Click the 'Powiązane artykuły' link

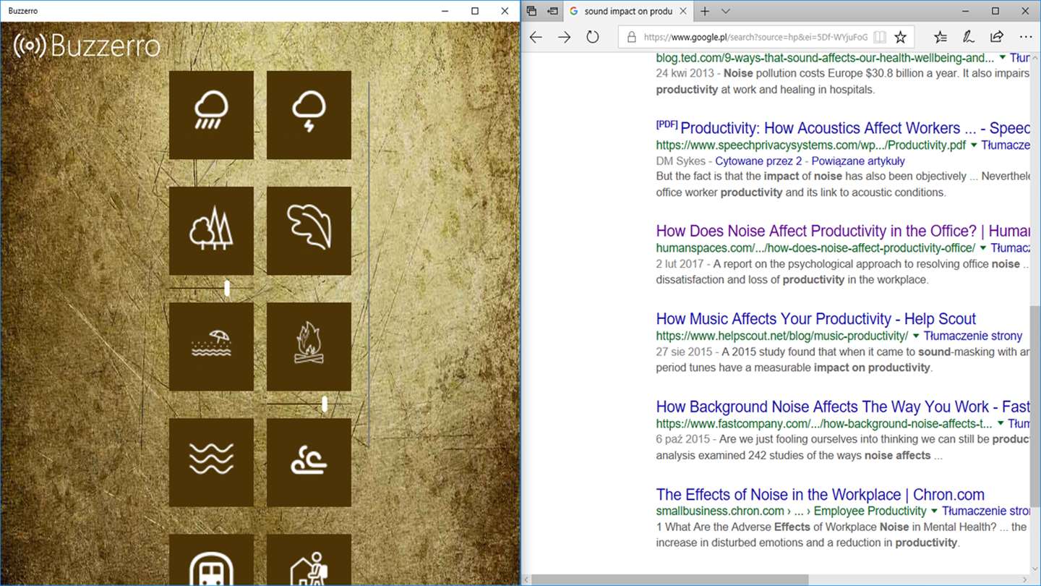click(x=858, y=161)
